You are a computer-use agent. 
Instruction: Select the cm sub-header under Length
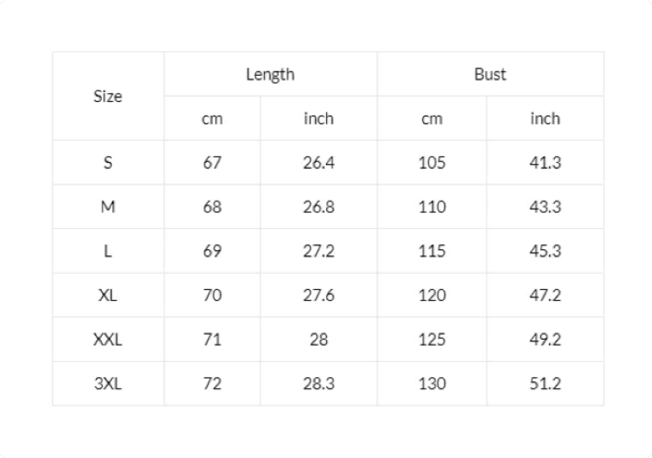coord(212,119)
